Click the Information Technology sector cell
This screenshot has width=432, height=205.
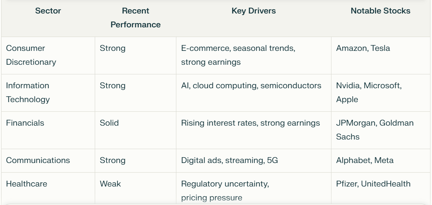click(48, 93)
